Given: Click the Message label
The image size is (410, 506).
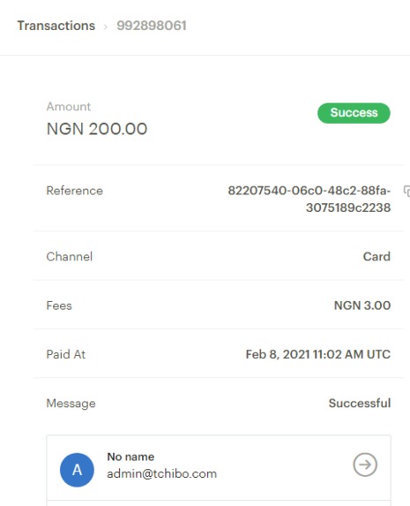Looking at the screenshot, I should (x=71, y=404).
